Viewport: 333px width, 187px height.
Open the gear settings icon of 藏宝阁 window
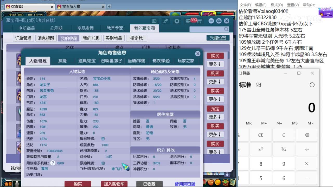pos(219,21)
